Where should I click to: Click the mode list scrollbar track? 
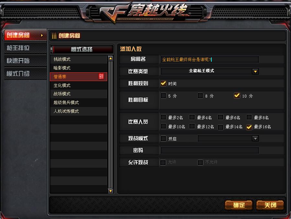[x=110, y=125]
